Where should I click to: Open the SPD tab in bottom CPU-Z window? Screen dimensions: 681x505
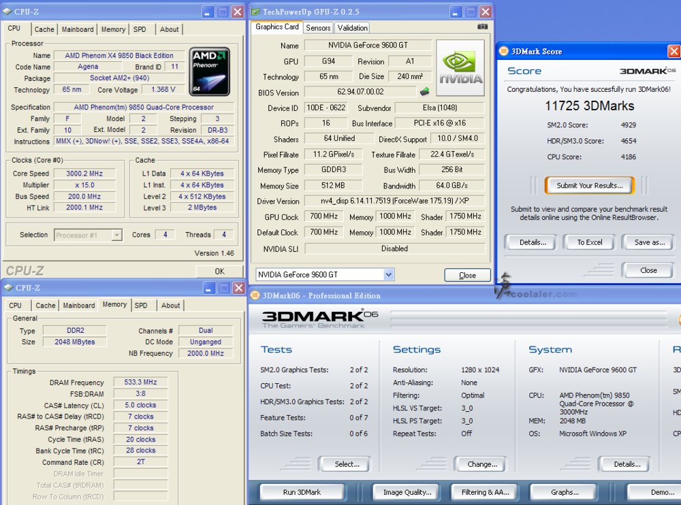141,306
